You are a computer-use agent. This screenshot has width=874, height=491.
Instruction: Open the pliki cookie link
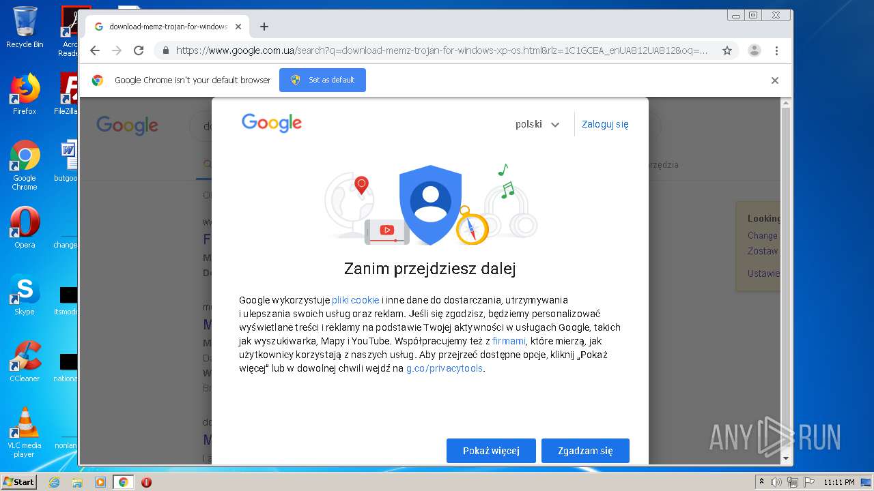(x=355, y=300)
